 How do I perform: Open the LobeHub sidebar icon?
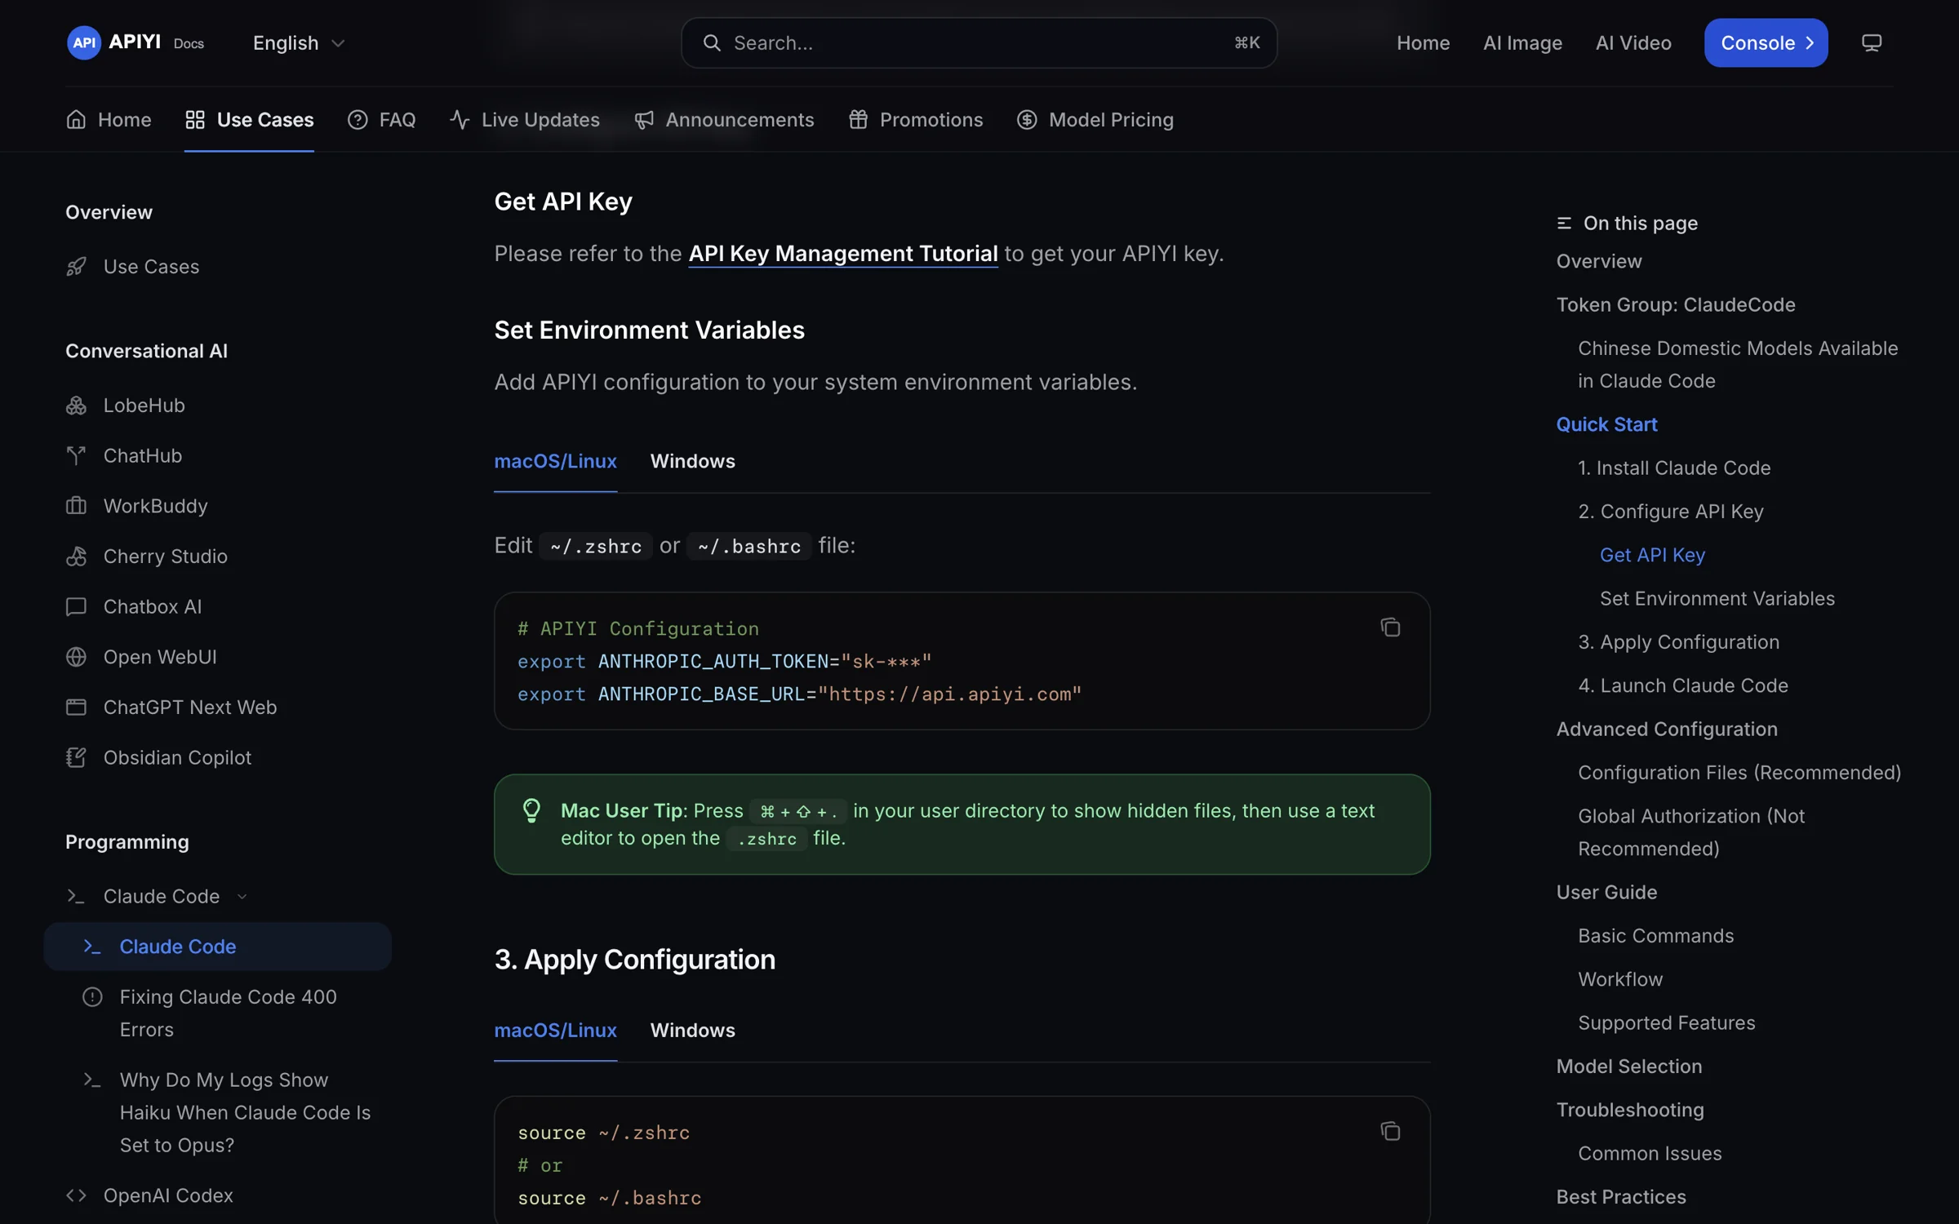76,406
